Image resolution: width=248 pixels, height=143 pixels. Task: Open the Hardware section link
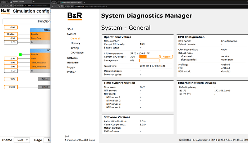click(x=73, y=63)
